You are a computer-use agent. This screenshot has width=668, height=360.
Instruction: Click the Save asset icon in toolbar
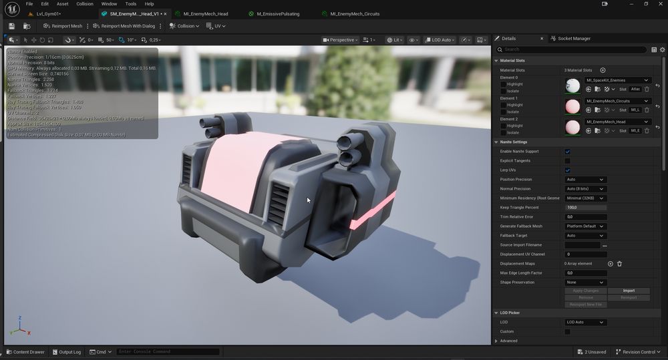(11, 26)
